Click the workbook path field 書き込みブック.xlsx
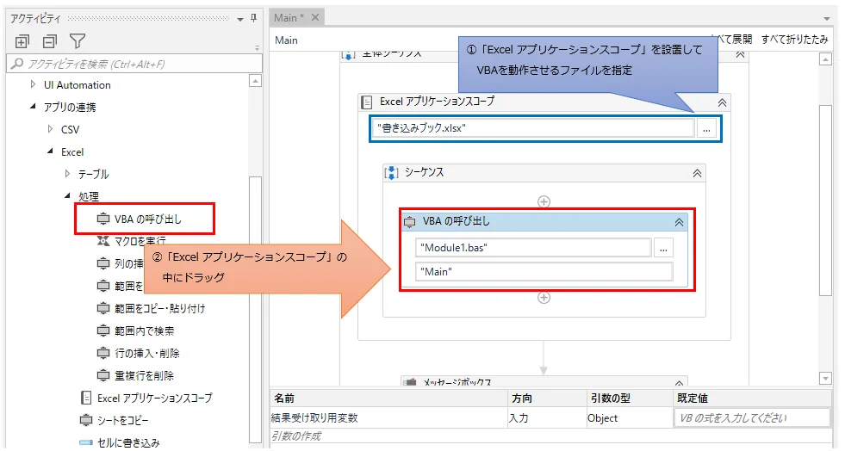845x451 pixels. click(x=533, y=128)
